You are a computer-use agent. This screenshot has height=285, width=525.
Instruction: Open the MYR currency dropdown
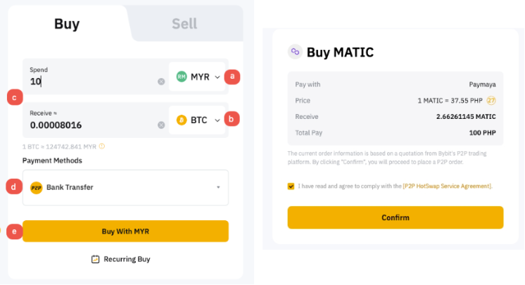click(x=217, y=77)
